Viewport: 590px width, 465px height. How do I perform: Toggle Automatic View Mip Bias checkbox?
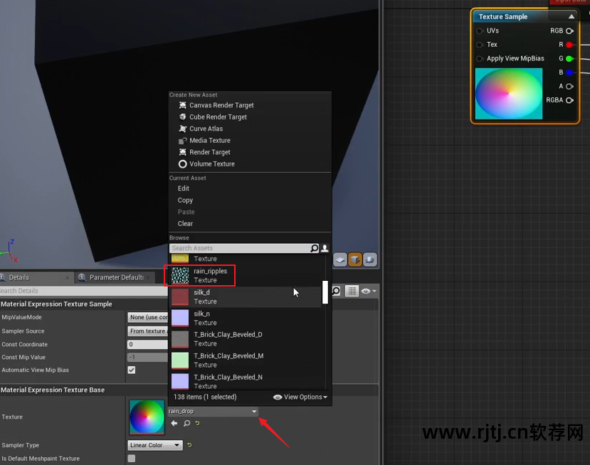(x=132, y=370)
